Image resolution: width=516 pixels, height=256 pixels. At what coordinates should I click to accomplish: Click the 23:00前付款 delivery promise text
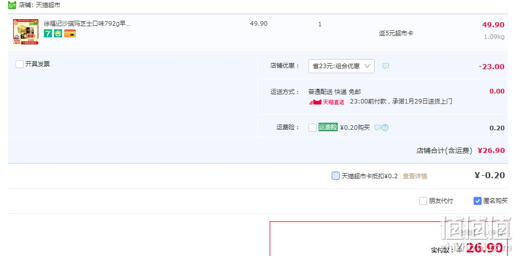click(x=401, y=101)
